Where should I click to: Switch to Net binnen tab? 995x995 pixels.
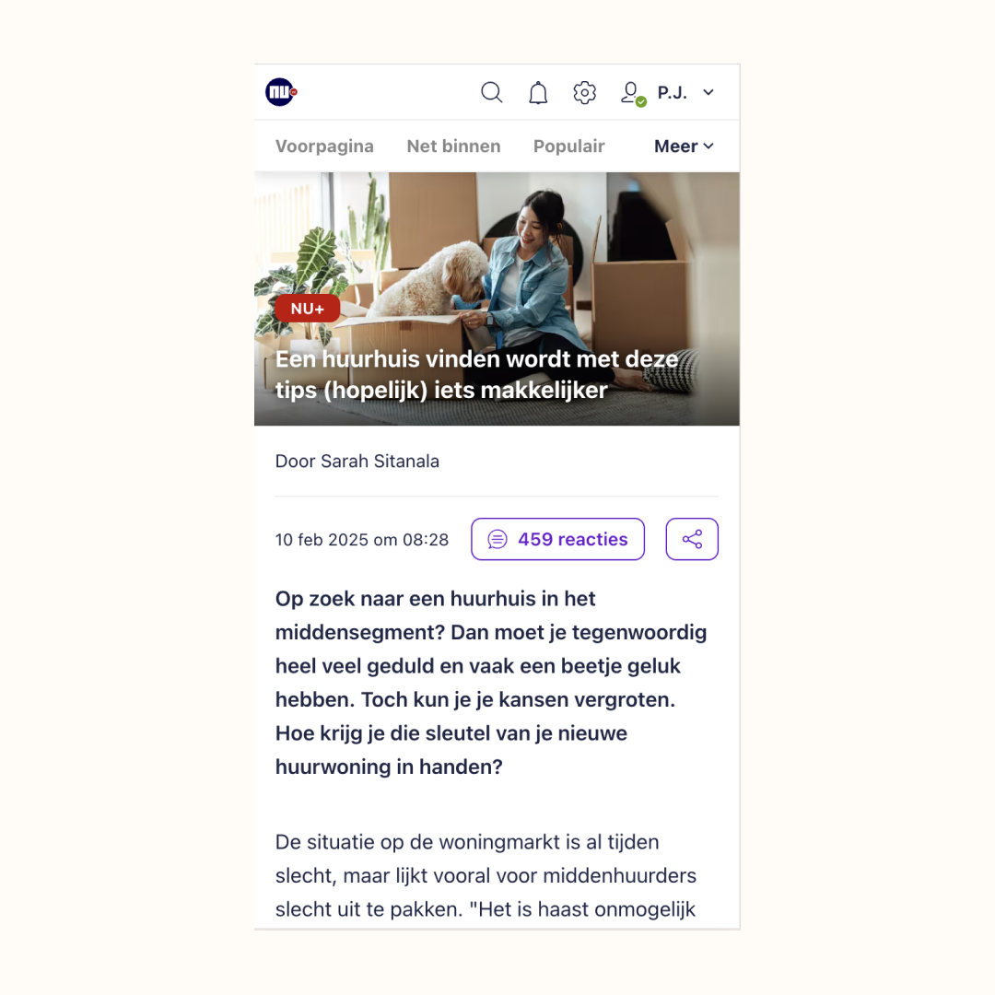click(453, 146)
